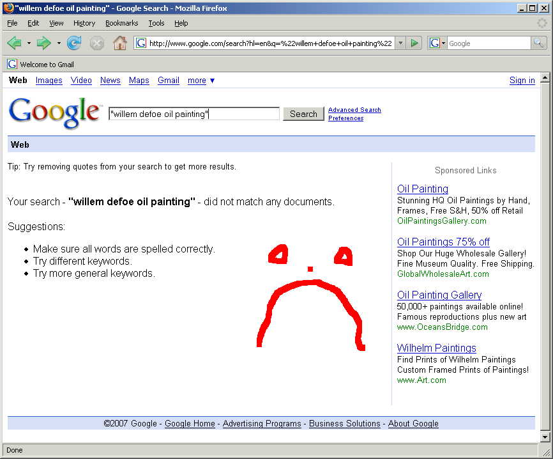The width and height of the screenshot is (553, 459).
Task: Click the www.OceansBridge.com green URL text
Action: coord(443,327)
